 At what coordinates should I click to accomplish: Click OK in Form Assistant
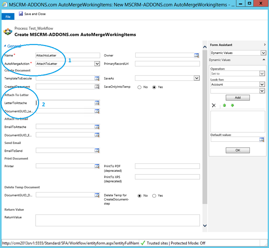(x=238, y=150)
